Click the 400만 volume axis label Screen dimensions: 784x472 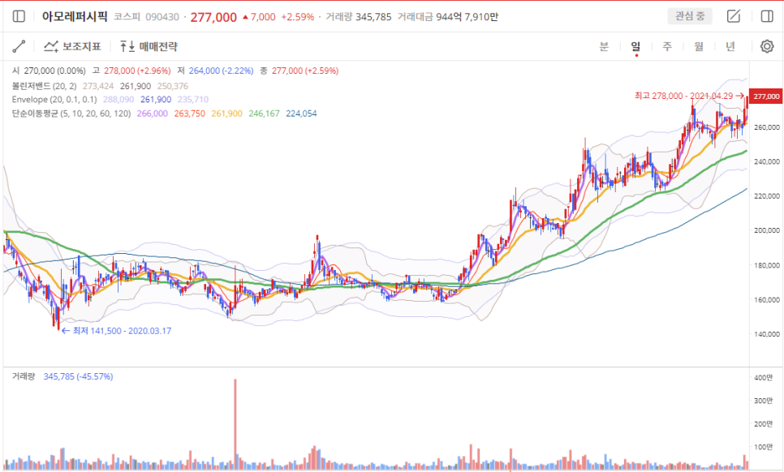764,378
